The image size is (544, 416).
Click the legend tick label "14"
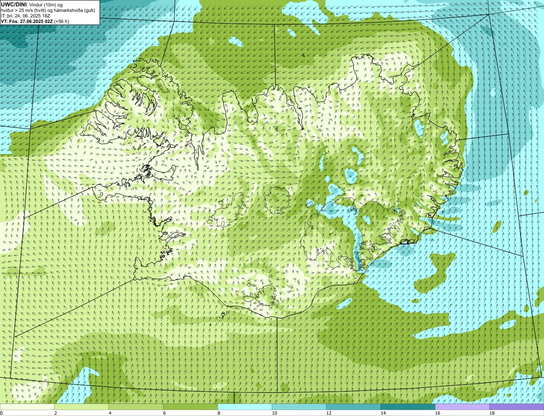click(383, 413)
